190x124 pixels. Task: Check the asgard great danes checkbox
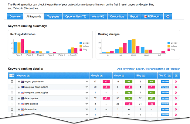click(12, 82)
